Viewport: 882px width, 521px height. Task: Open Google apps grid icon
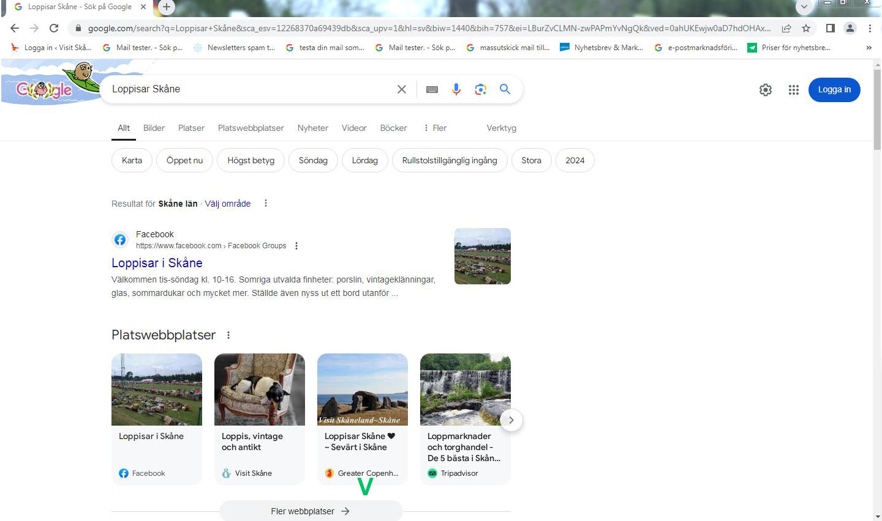pos(794,90)
